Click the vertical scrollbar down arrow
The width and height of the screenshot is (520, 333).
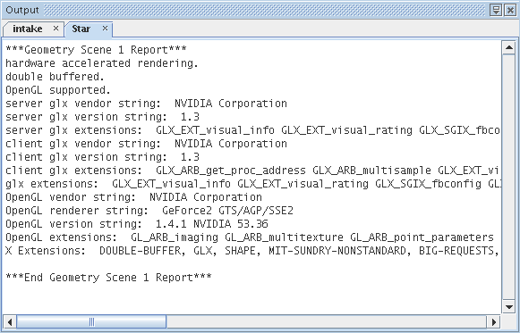[508, 306]
